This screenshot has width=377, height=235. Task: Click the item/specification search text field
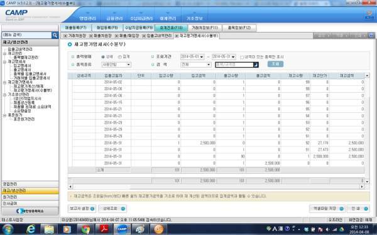pos(234,65)
